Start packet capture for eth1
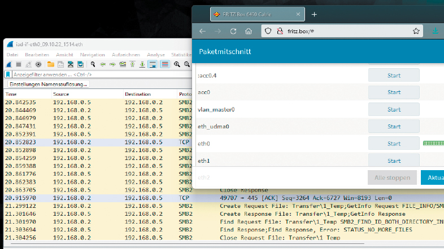 tap(394, 161)
